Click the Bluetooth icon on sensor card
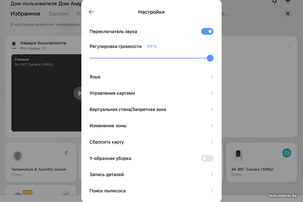This screenshot has width=303, height=202. [66, 153]
